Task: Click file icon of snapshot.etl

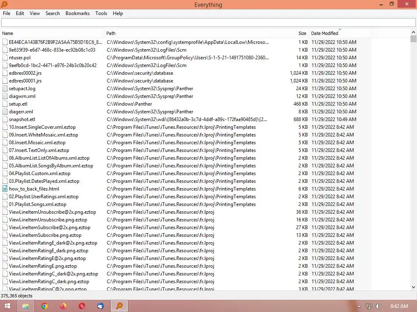Action: (x=5, y=119)
